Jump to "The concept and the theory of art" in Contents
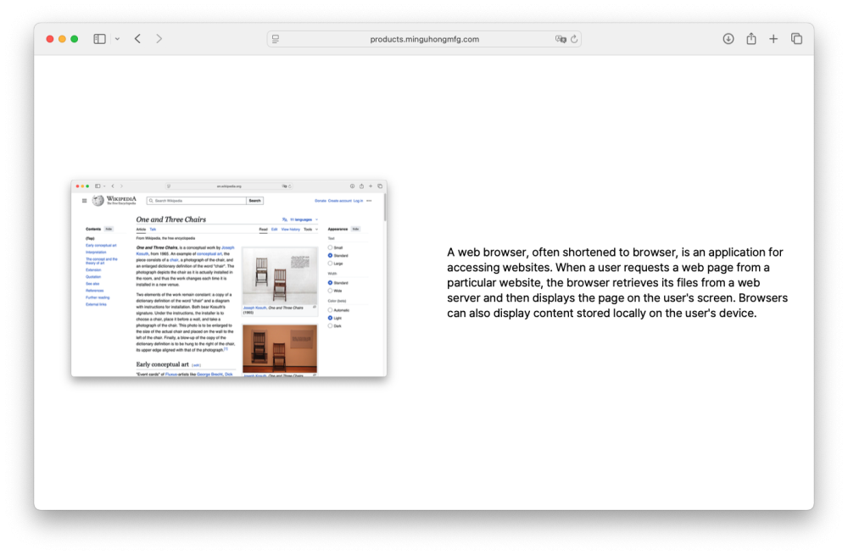This screenshot has height=555, width=848. click(x=101, y=261)
